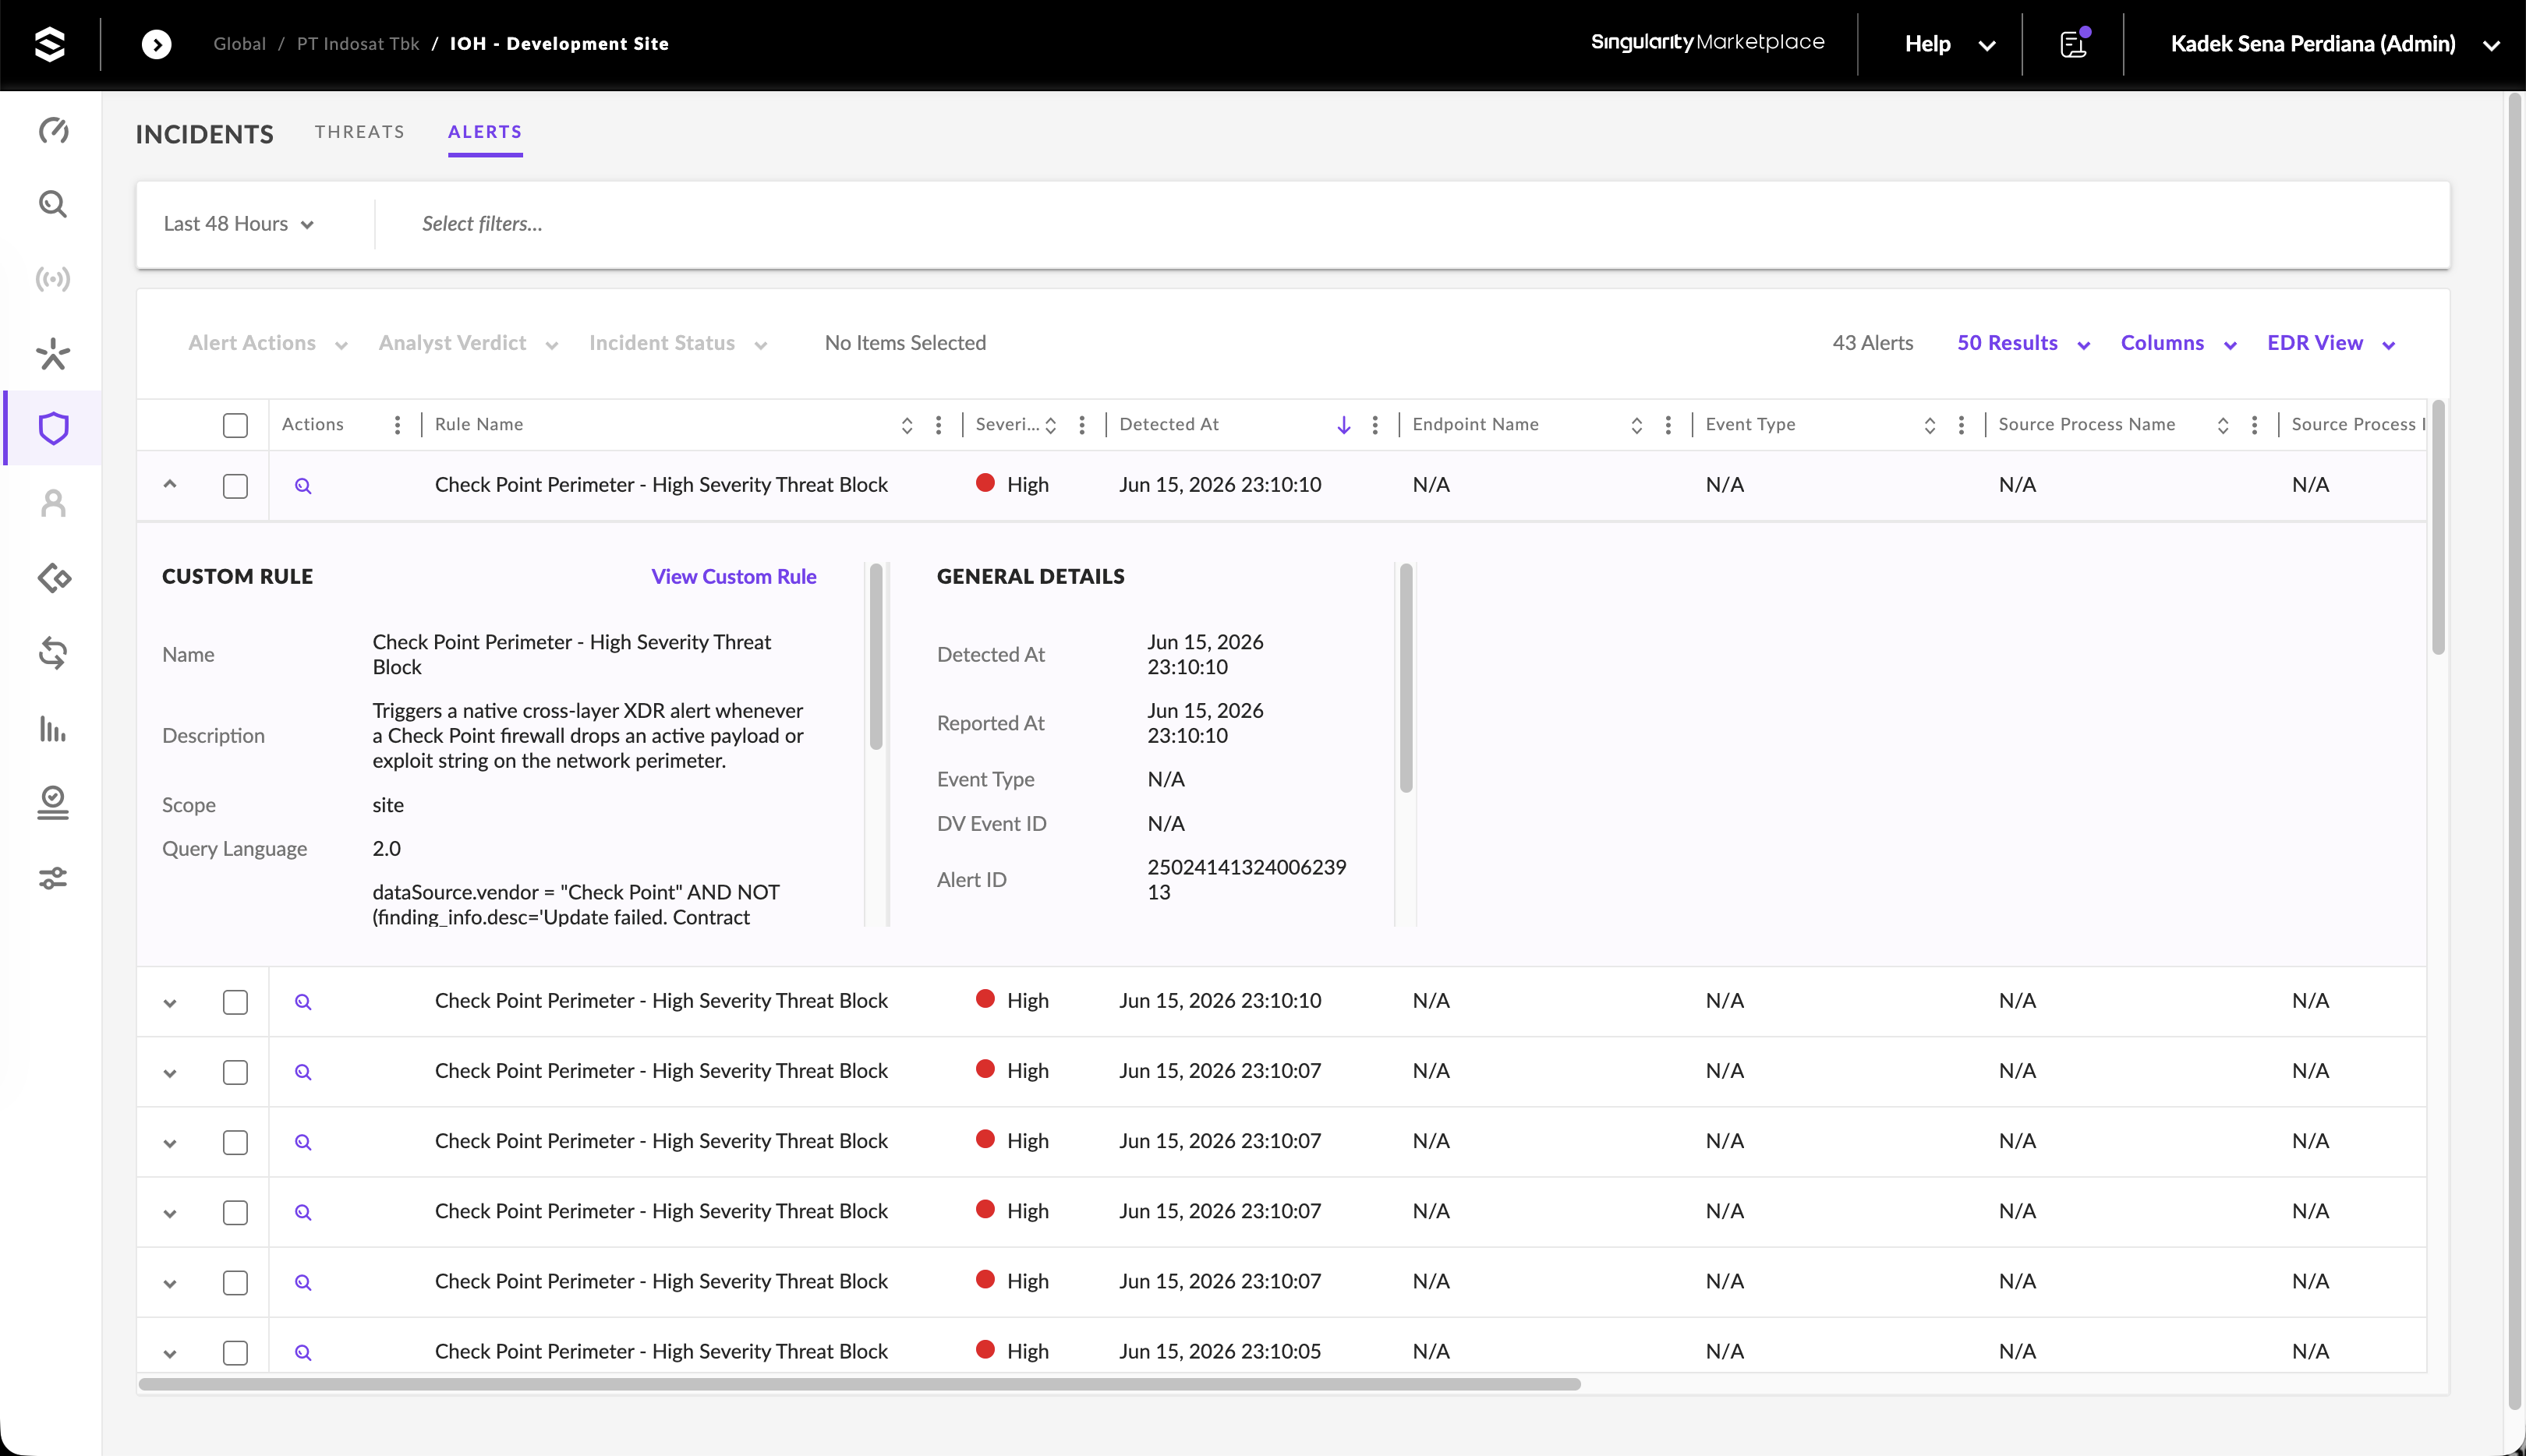This screenshot has height=1456, width=2526.
Task: Open the Visibility search icon in sidebar
Action: (53, 204)
